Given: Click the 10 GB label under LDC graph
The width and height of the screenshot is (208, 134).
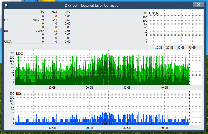Looking at the screenshot, I should pos(52,88).
